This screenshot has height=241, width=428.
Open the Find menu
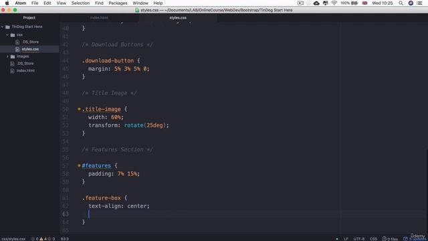point(99,3)
